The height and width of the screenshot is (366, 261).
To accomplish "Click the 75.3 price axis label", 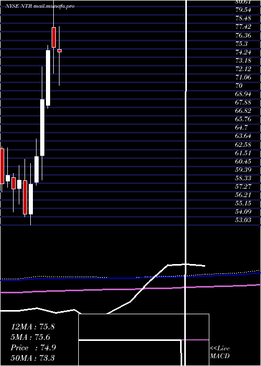I will [x=241, y=43].
